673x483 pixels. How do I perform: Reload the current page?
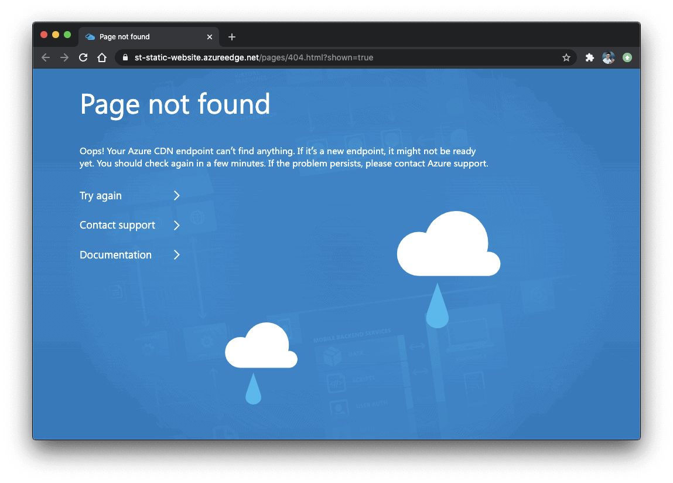coord(83,57)
